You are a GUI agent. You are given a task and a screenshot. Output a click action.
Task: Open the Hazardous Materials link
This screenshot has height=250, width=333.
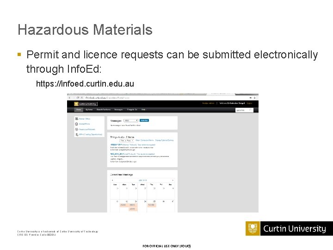point(87,129)
